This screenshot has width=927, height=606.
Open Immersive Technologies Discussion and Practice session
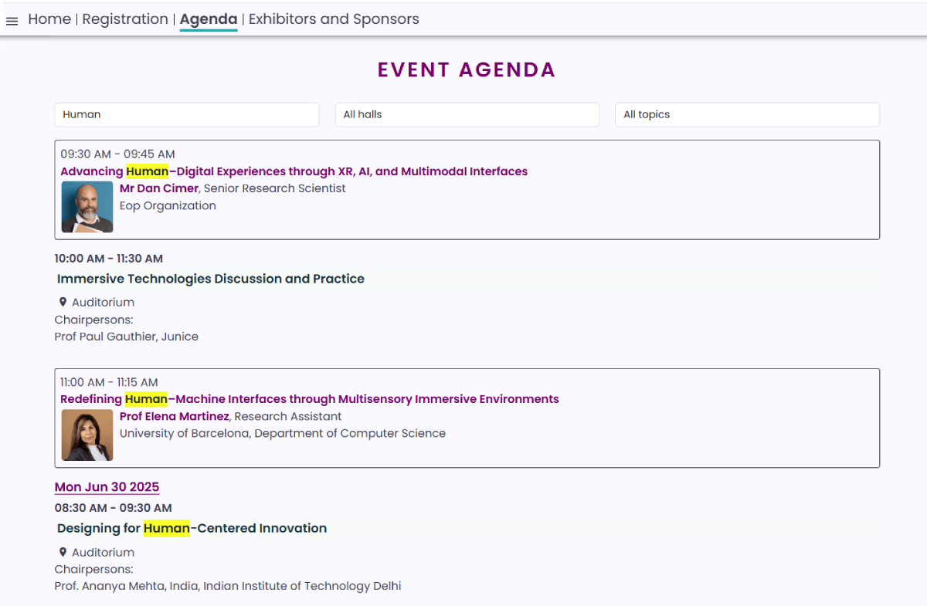211,279
